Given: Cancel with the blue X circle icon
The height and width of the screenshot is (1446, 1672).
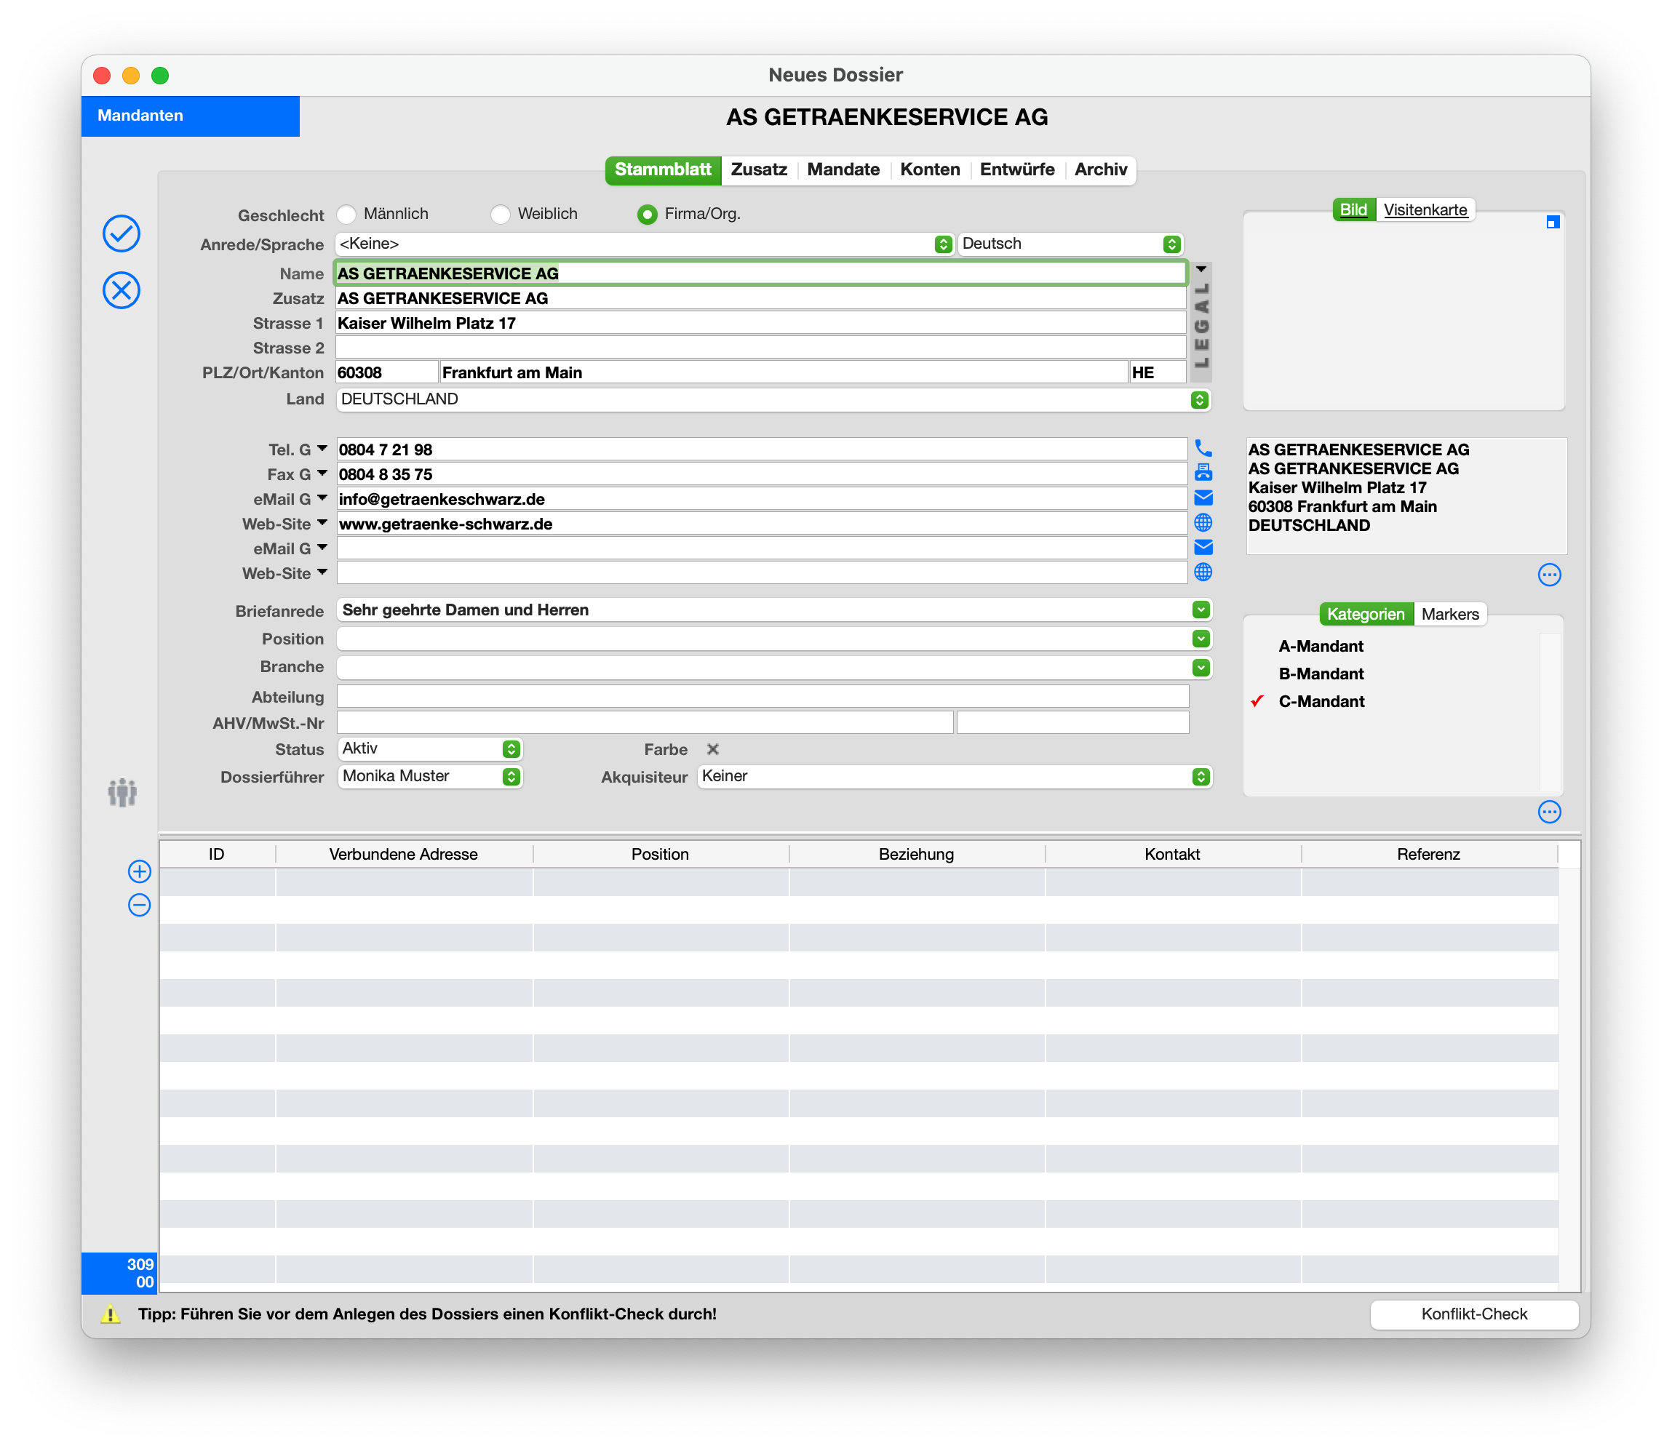Looking at the screenshot, I should (x=121, y=290).
